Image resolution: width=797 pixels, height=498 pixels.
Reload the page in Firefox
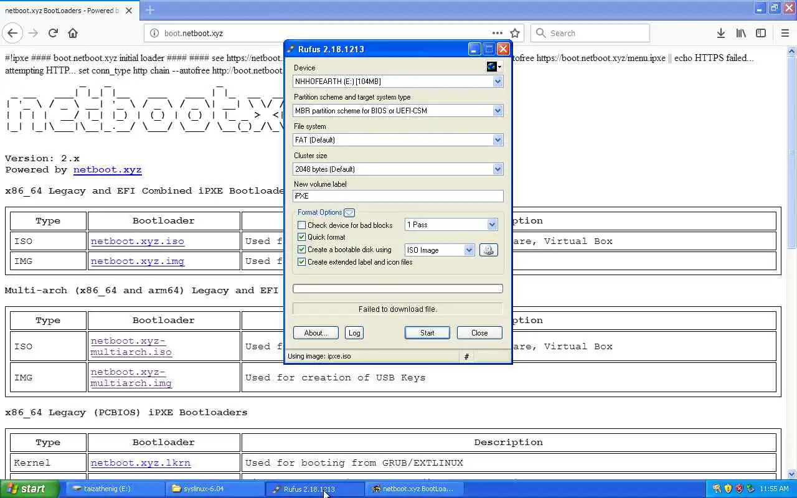click(x=53, y=33)
